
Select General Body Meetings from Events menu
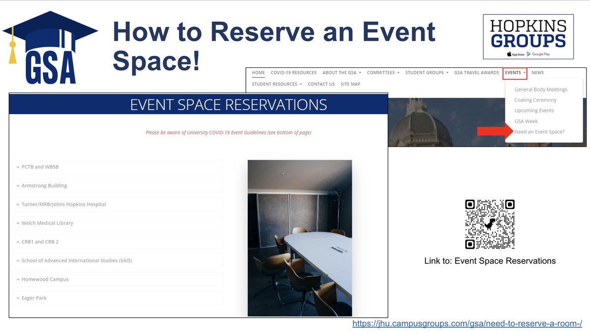click(x=541, y=90)
